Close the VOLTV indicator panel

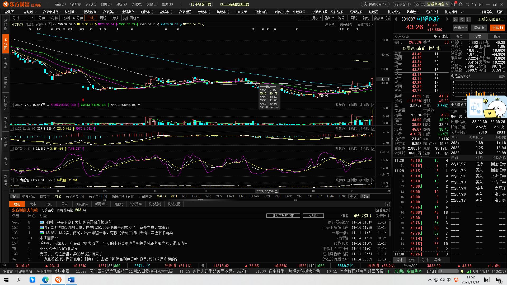[373, 105]
